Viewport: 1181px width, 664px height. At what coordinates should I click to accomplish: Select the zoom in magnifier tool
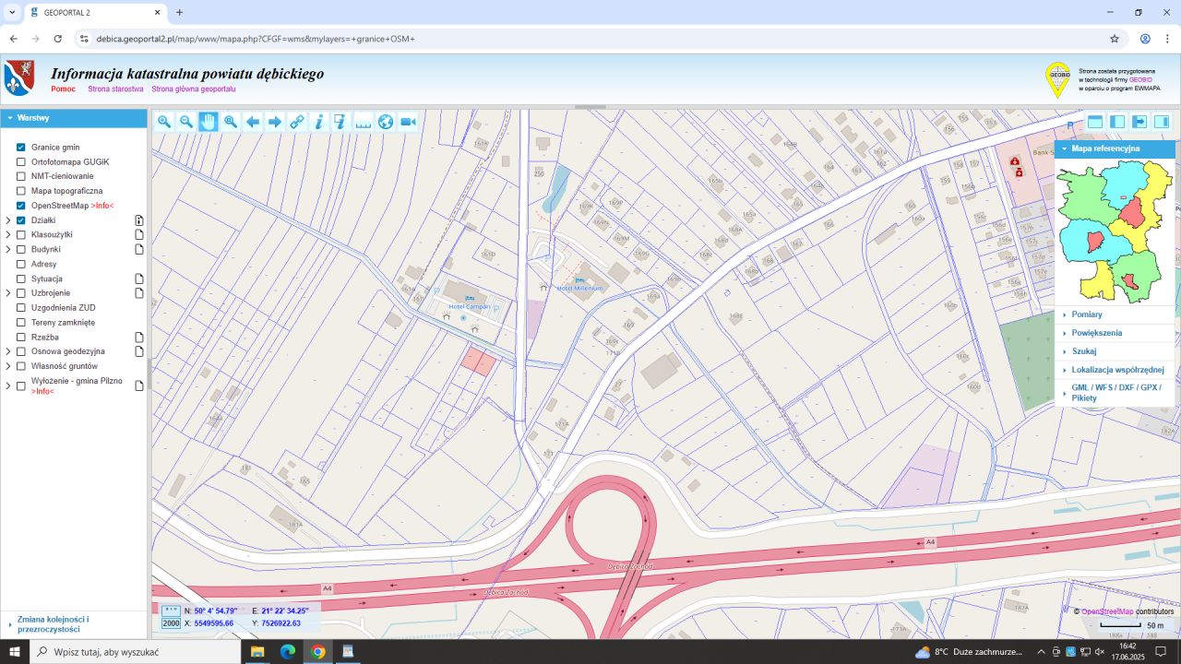164,122
